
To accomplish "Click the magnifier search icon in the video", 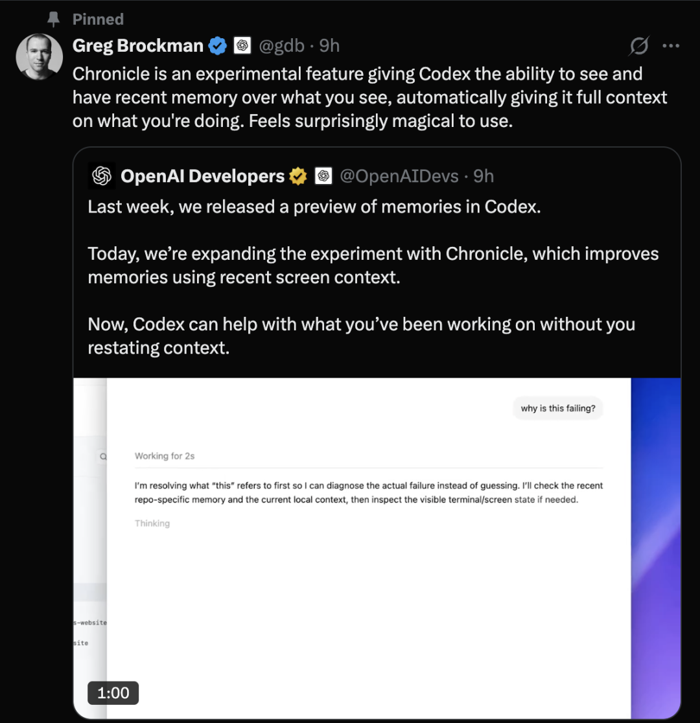I will click(x=102, y=457).
